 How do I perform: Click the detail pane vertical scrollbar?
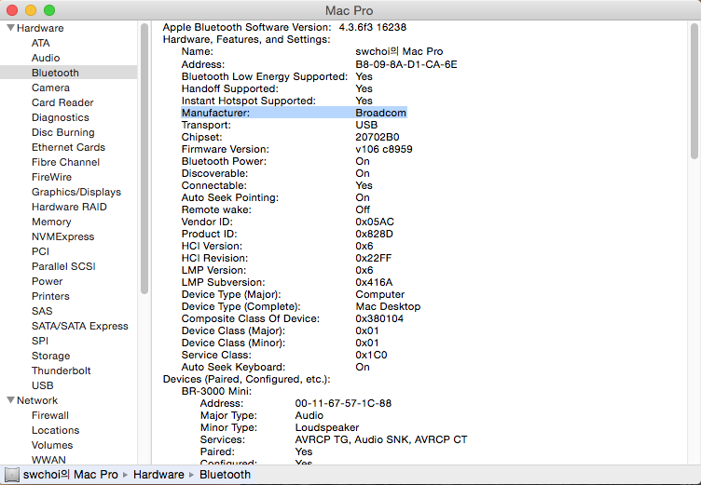[x=694, y=91]
